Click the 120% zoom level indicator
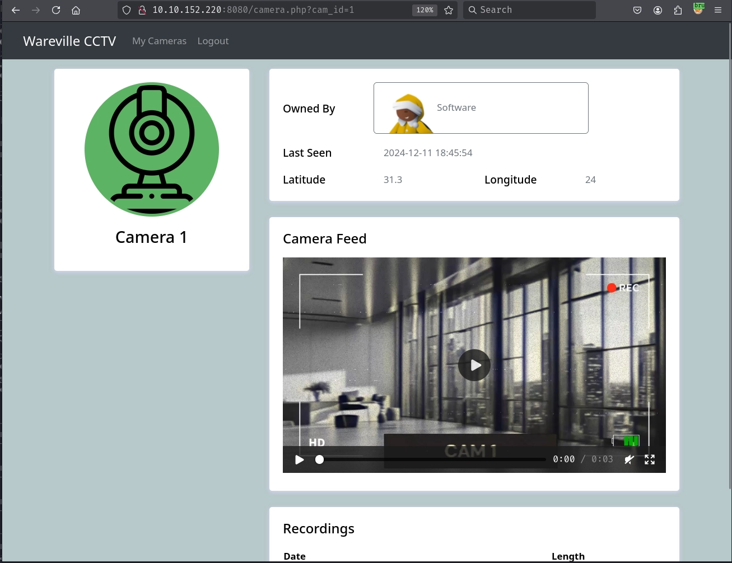This screenshot has width=732, height=563. click(425, 10)
